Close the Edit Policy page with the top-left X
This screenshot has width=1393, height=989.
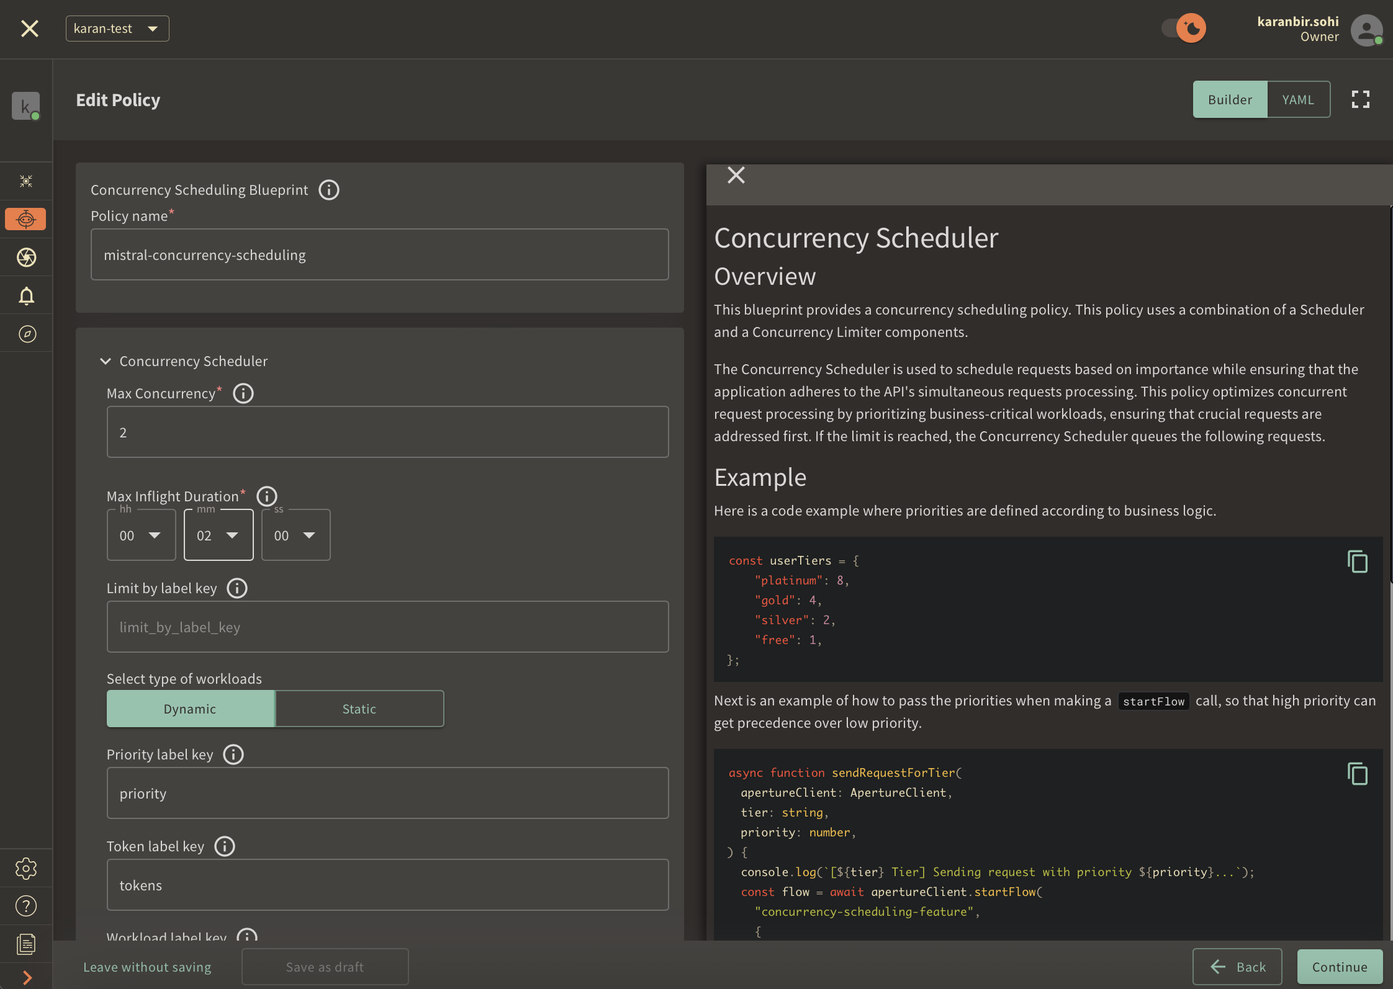point(29,29)
